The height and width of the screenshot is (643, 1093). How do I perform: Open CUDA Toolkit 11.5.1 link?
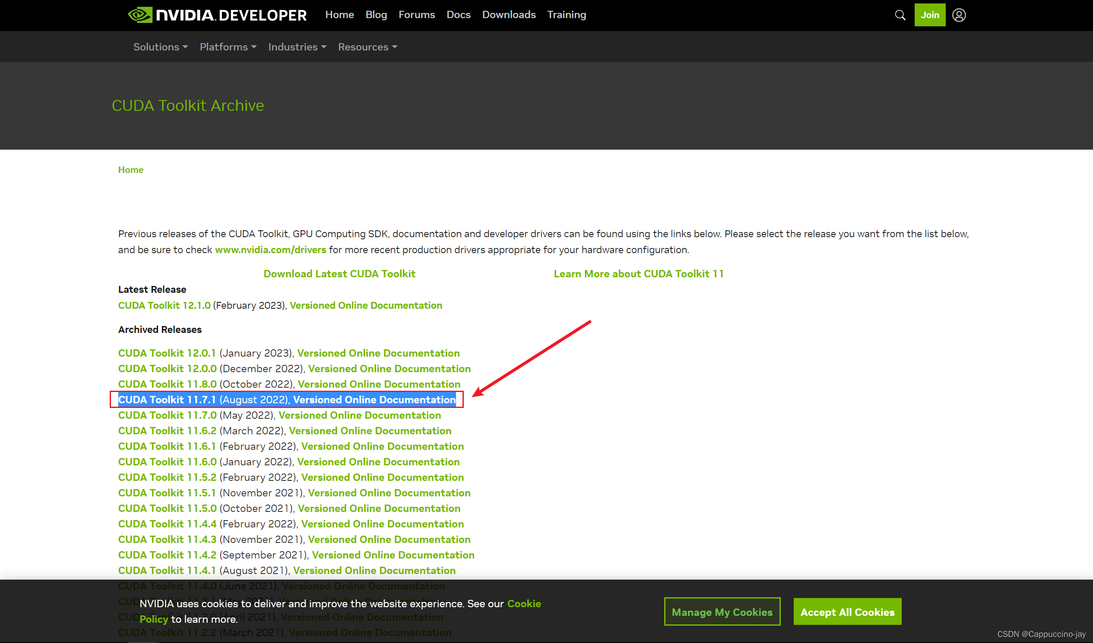[x=167, y=493]
